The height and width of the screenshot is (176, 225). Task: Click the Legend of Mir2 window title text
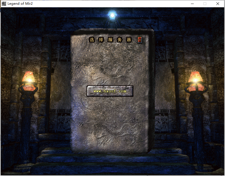pos(21,4)
